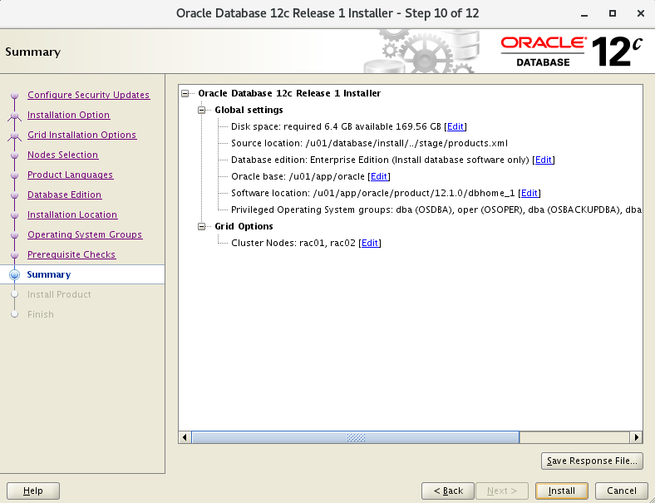655x503 pixels.
Task: Jump to the Installation Option step
Action: click(x=68, y=115)
